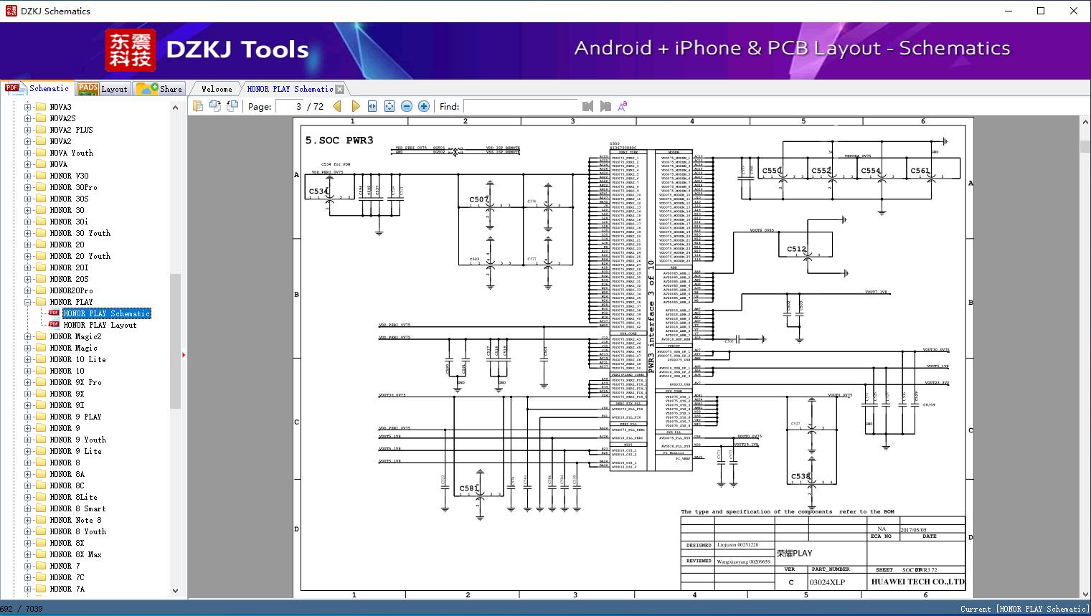Click folder icon next to HONOR 10
Image resolution: width=1091 pixels, height=616 pixels.
[40, 371]
